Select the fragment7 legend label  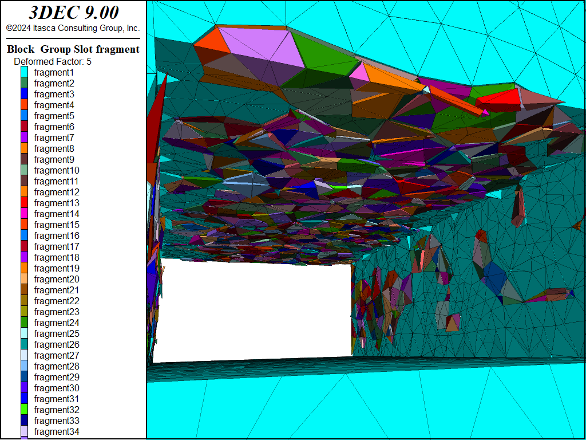point(54,138)
